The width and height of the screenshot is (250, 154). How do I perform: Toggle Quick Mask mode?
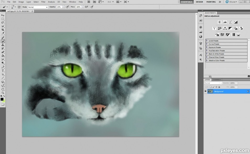3,105
